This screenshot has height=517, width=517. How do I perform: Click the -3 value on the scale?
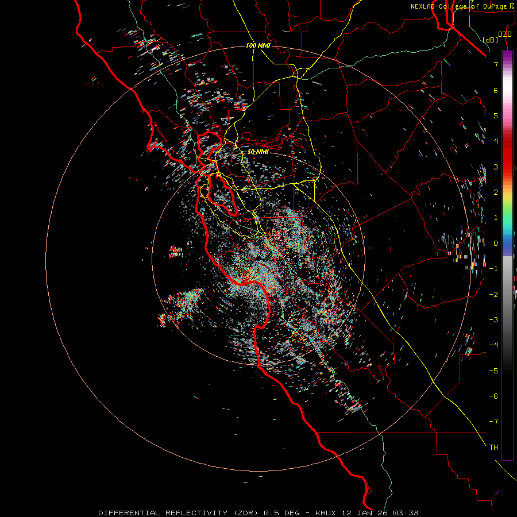point(493,320)
